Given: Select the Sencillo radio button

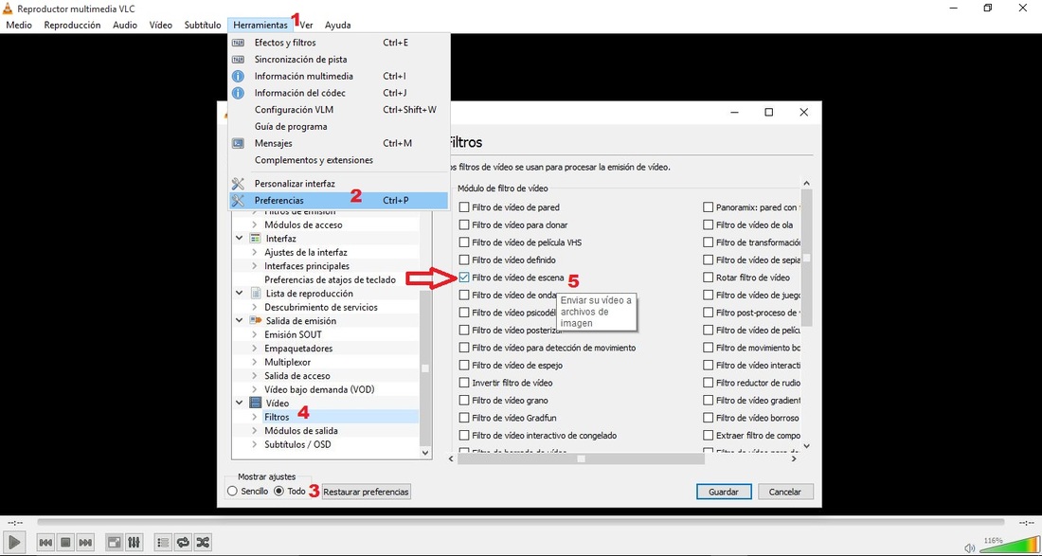Looking at the screenshot, I should [x=232, y=492].
